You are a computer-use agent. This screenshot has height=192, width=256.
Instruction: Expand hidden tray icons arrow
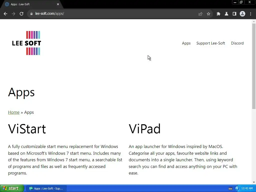point(237,188)
